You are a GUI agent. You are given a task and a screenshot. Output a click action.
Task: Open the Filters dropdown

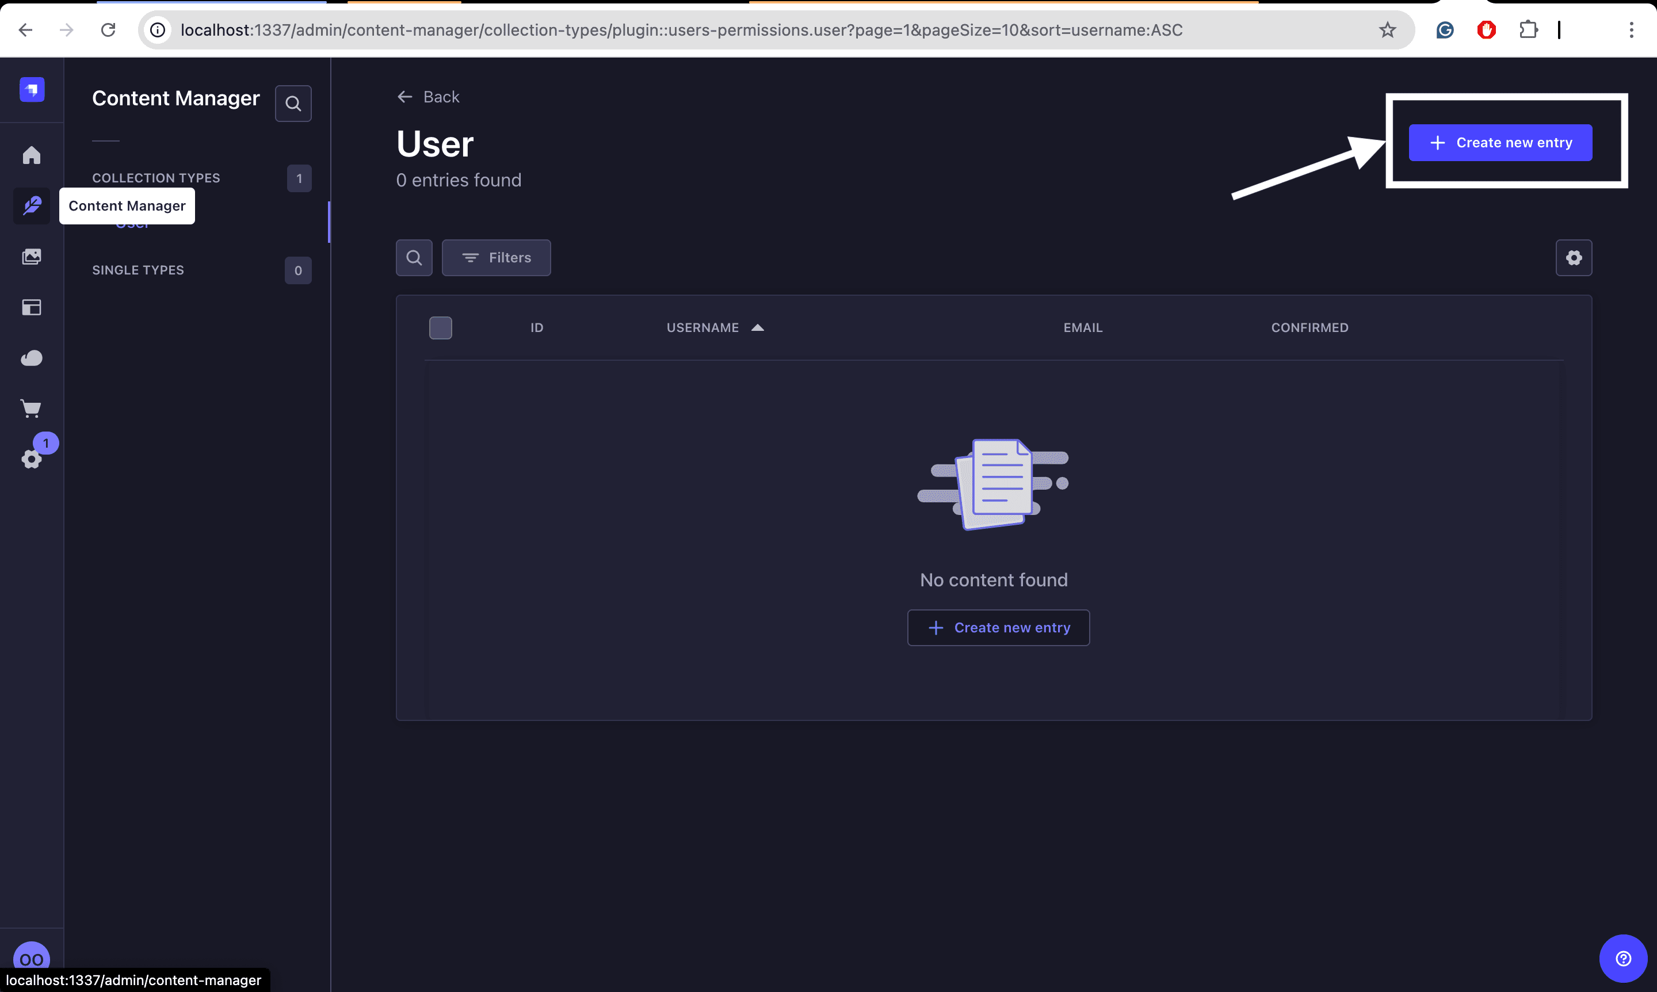(x=496, y=257)
